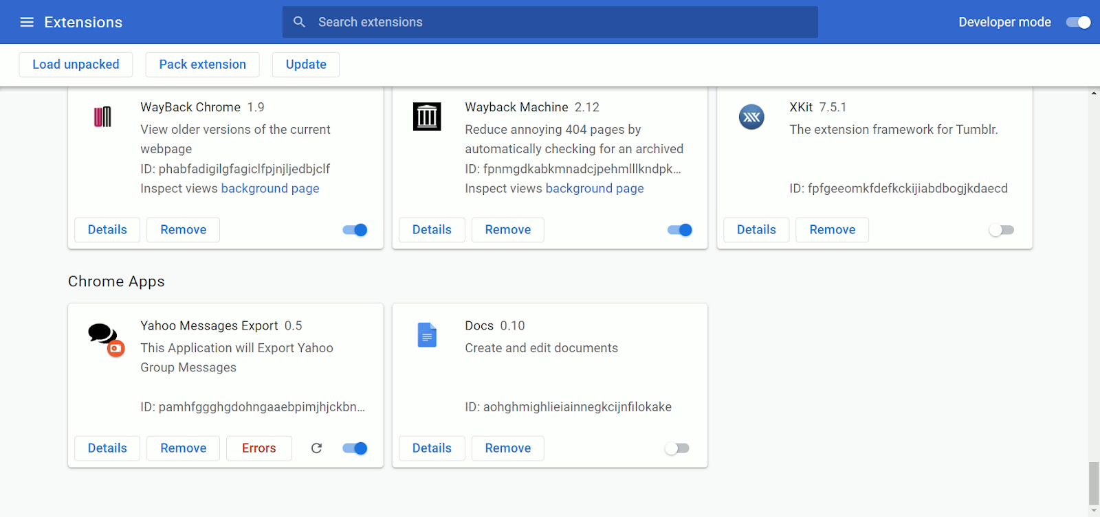Click the Docs app ID text
Image resolution: width=1100 pixels, height=517 pixels.
pos(568,407)
